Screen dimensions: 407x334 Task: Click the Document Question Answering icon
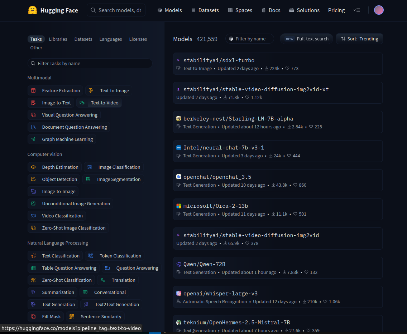point(33,127)
